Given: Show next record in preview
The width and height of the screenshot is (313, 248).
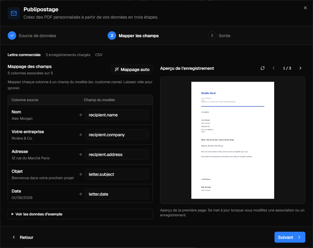Looking at the screenshot, I should pyautogui.click(x=300, y=68).
